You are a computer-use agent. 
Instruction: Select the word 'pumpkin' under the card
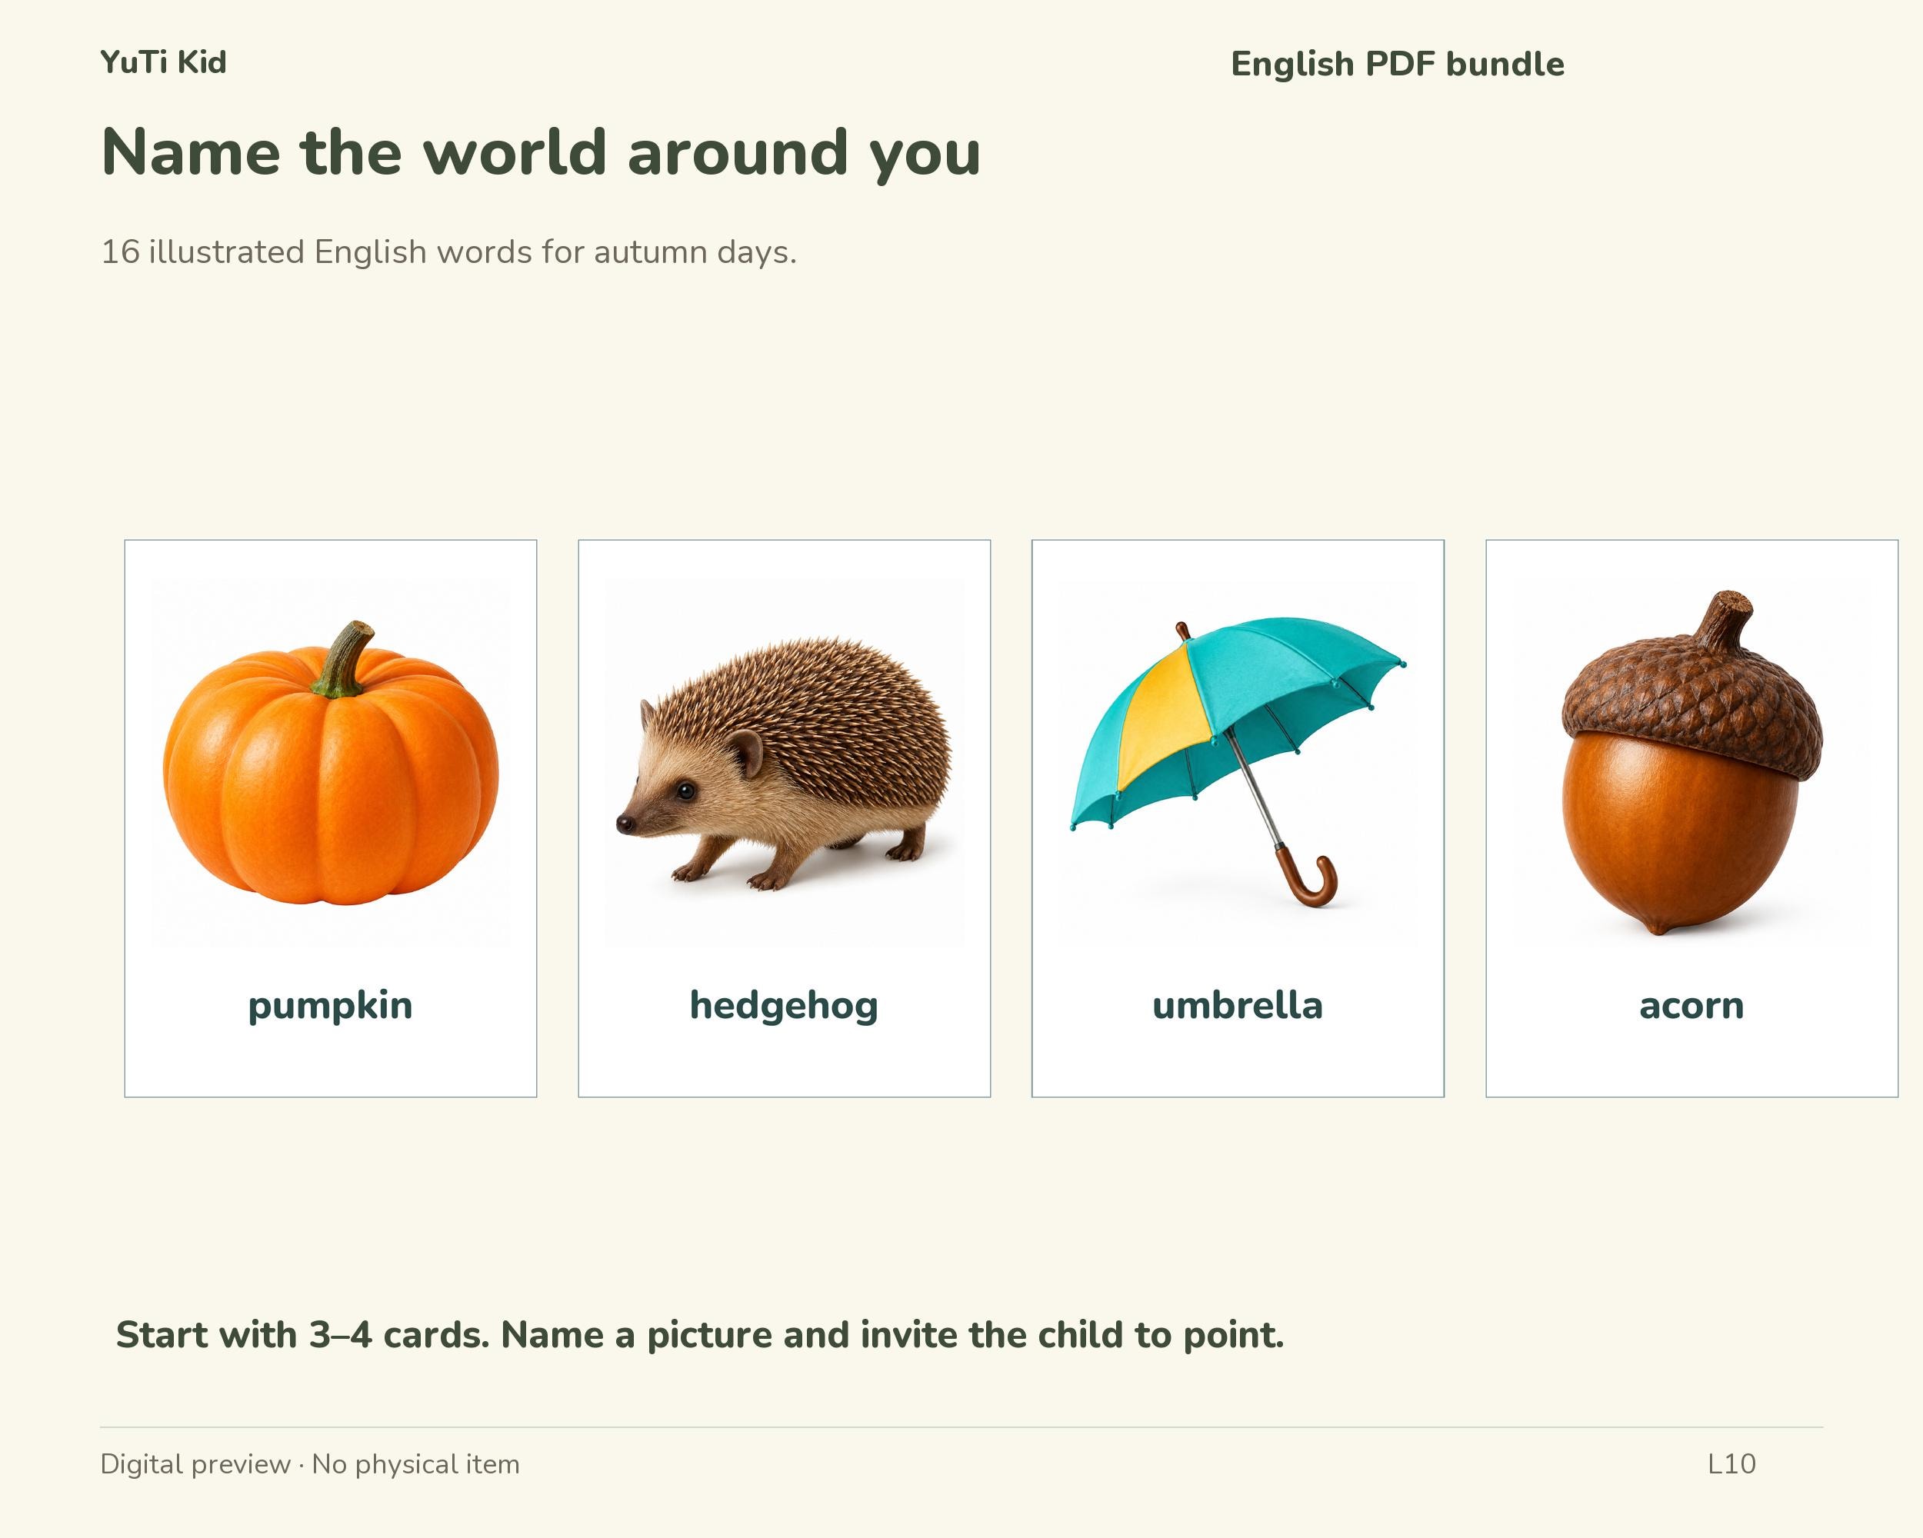331,1006
